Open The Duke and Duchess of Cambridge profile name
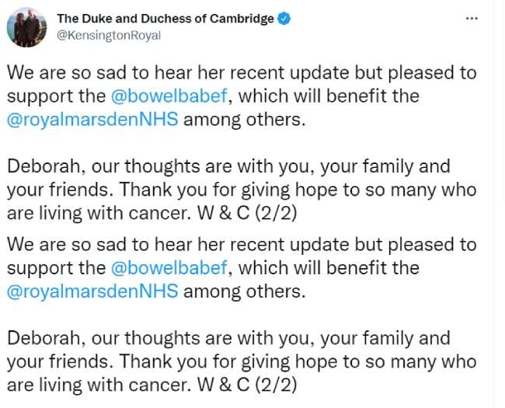The height and width of the screenshot is (408, 505). 165,19
